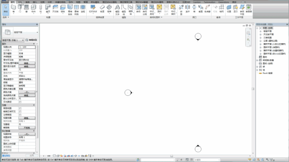289x162 pixels.
Task: Choose the Shaft opening tool
Action: click(188, 9)
